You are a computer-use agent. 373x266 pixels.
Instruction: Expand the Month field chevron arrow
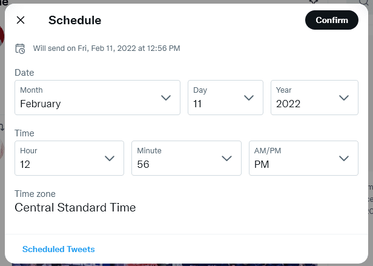pyautogui.click(x=166, y=98)
